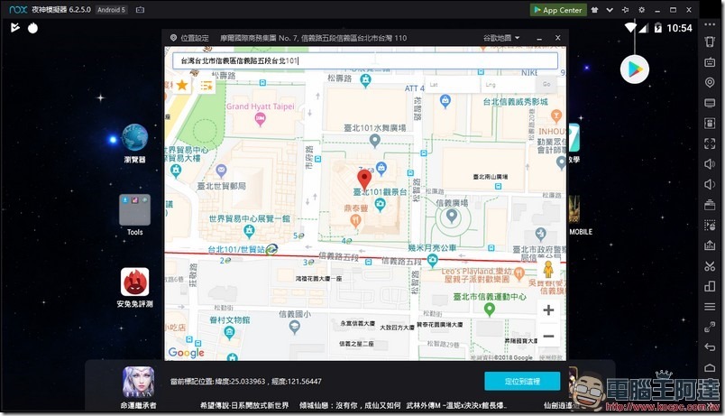Open Google Play Store icon

[x=635, y=69]
